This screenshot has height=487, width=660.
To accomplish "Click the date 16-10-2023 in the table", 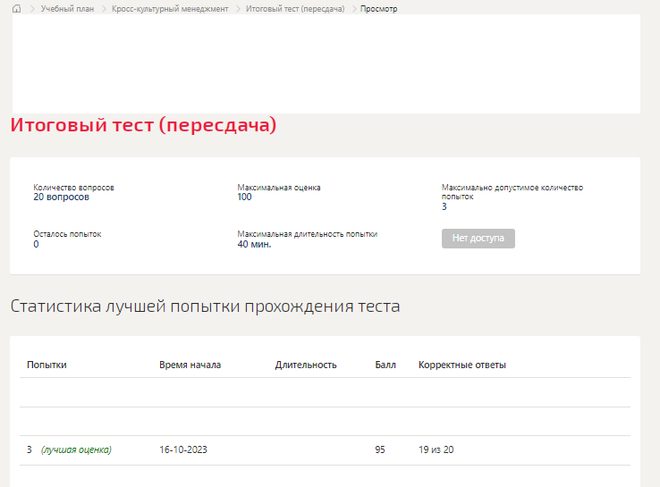I will [x=182, y=449].
